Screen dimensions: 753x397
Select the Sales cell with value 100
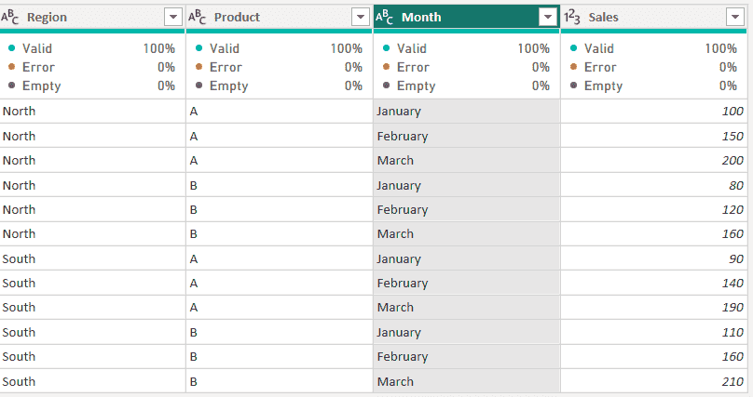pos(653,111)
